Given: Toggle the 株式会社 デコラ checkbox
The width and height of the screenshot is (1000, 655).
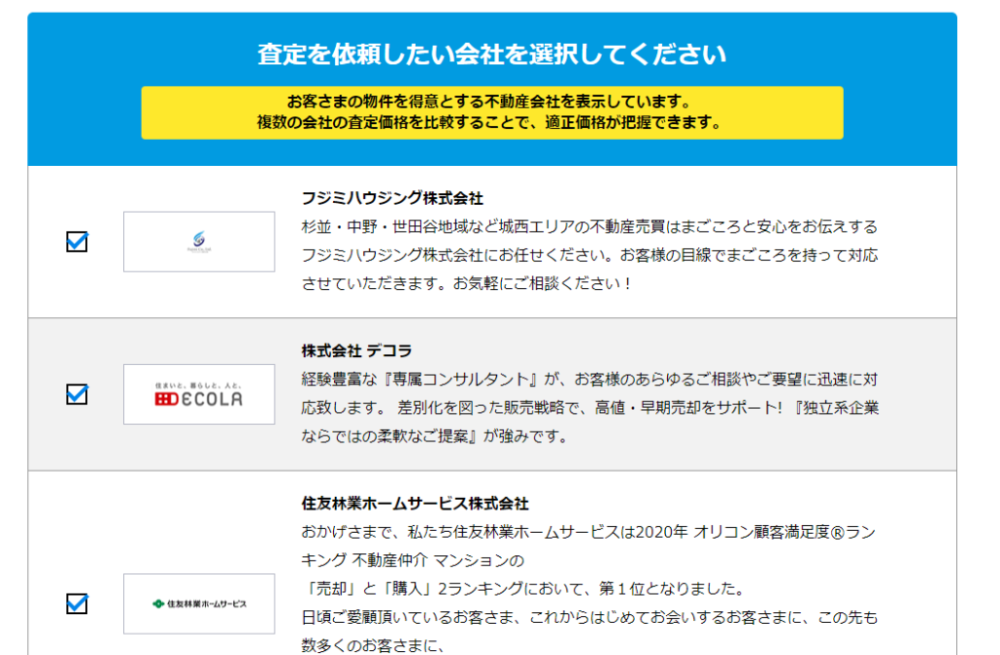Looking at the screenshot, I should [77, 394].
